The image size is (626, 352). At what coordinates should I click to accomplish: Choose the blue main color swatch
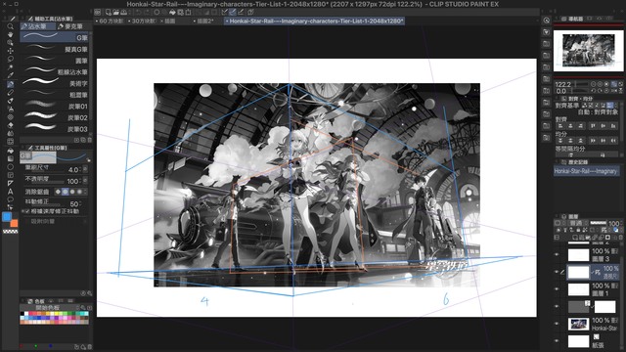(7, 217)
